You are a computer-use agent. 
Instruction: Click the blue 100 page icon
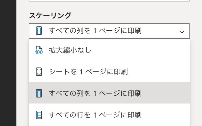tap(39, 50)
